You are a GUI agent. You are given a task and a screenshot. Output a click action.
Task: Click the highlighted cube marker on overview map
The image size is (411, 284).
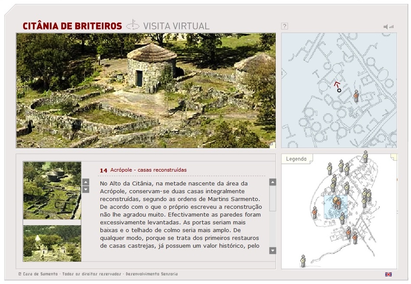[x=335, y=200]
